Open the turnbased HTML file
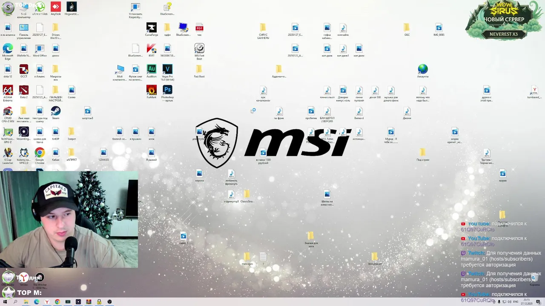This screenshot has height=306, width=545. [x=534, y=92]
